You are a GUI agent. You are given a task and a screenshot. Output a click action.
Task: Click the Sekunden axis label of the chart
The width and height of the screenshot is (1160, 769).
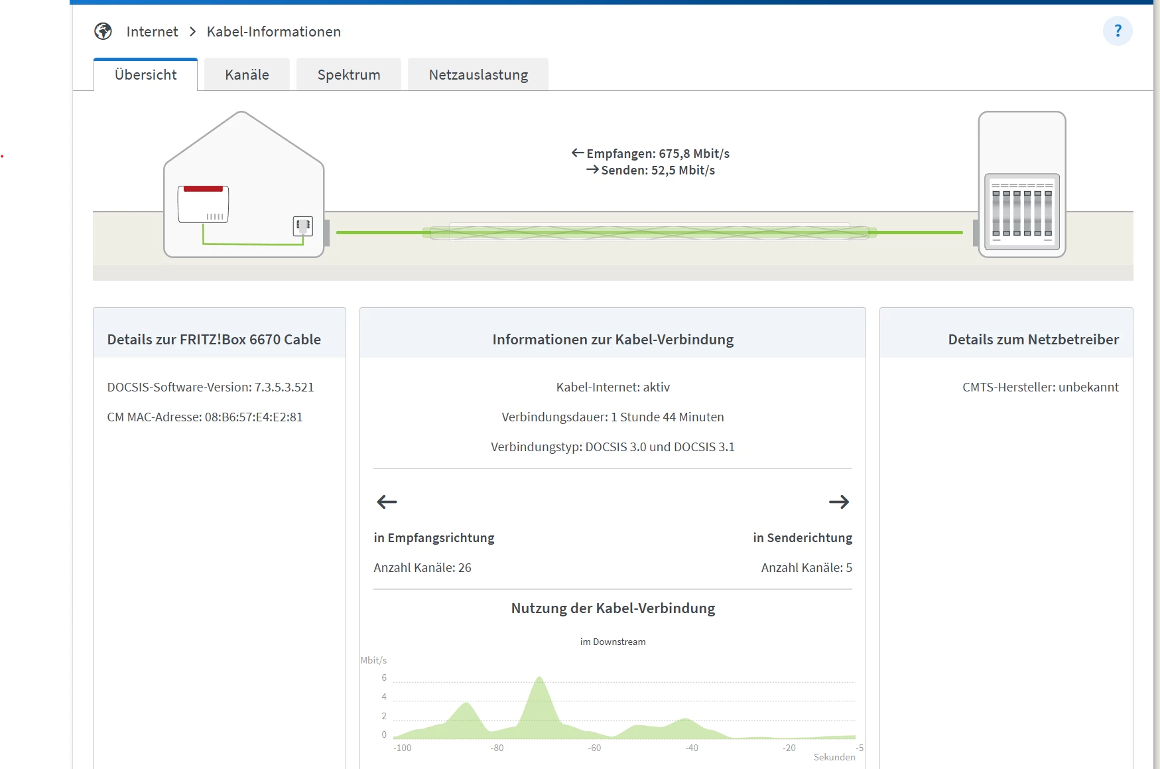point(834,757)
